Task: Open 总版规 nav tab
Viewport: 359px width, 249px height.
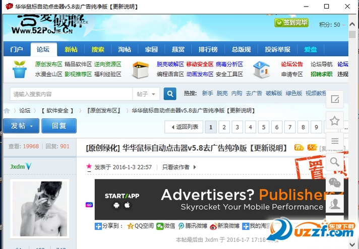Action: click(241, 49)
